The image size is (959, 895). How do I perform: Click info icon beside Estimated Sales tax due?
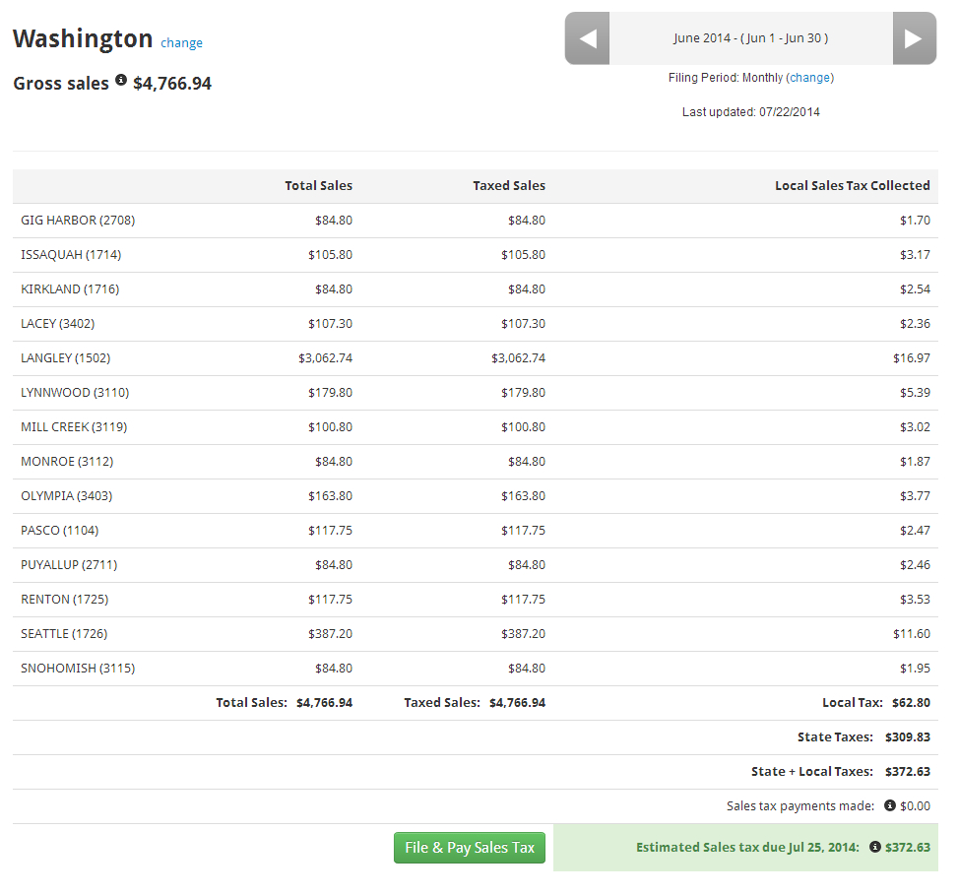point(874,847)
